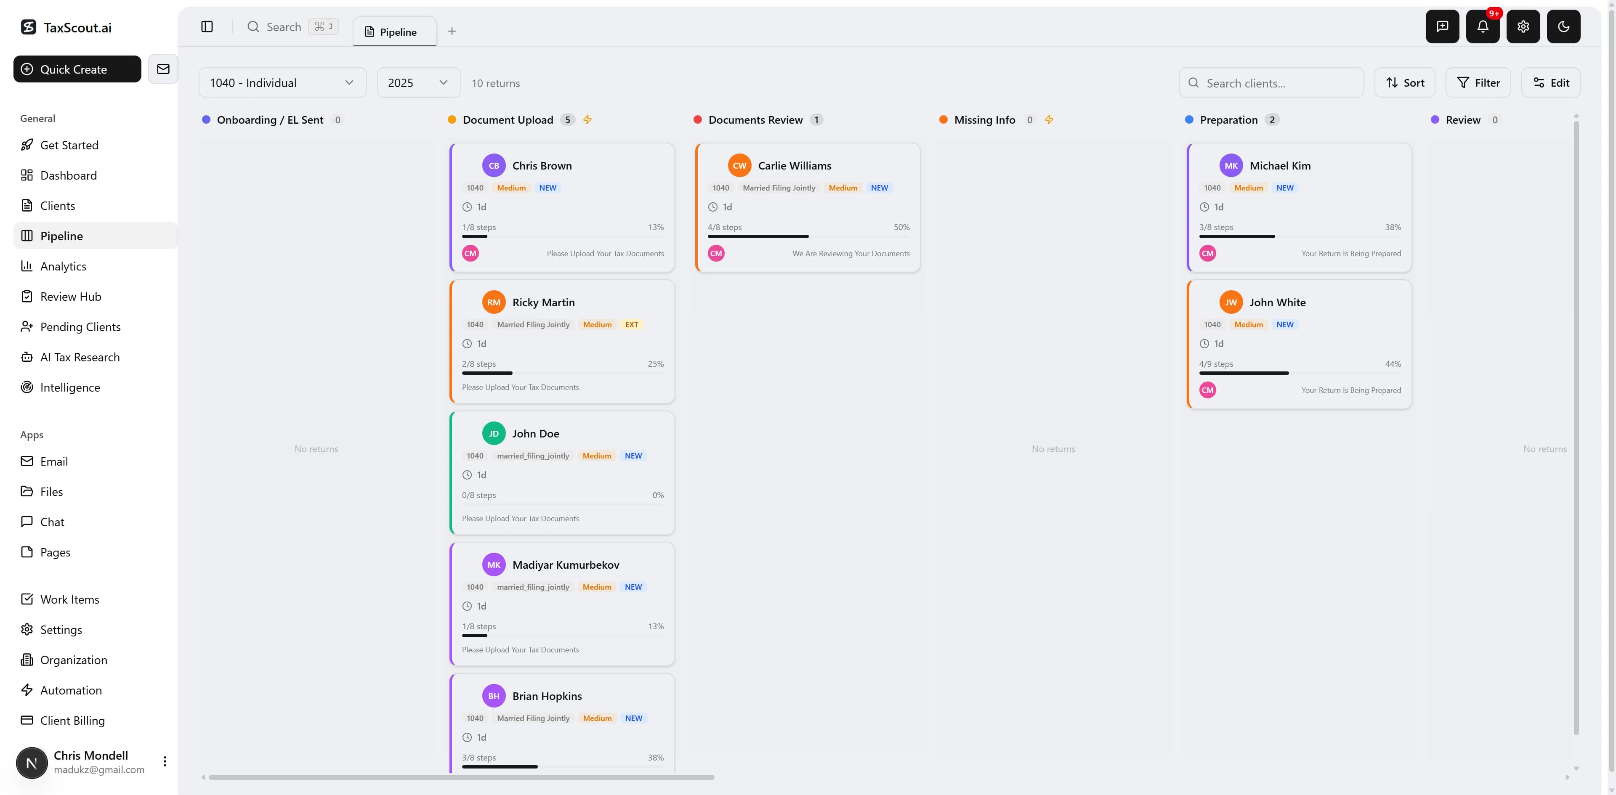Switch to the Pipeline tab
The height and width of the screenshot is (795, 1616).
[x=395, y=32]
